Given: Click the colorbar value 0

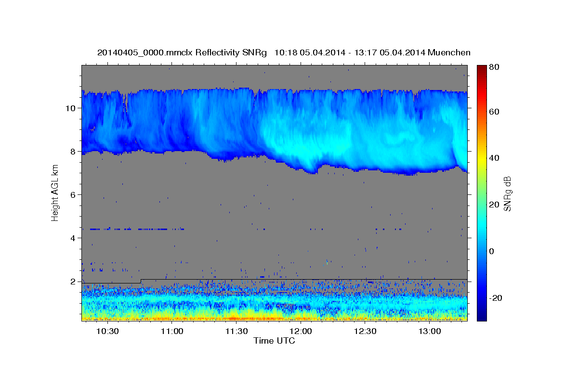Looking at the screenshot, I should (x=491, y=251).
